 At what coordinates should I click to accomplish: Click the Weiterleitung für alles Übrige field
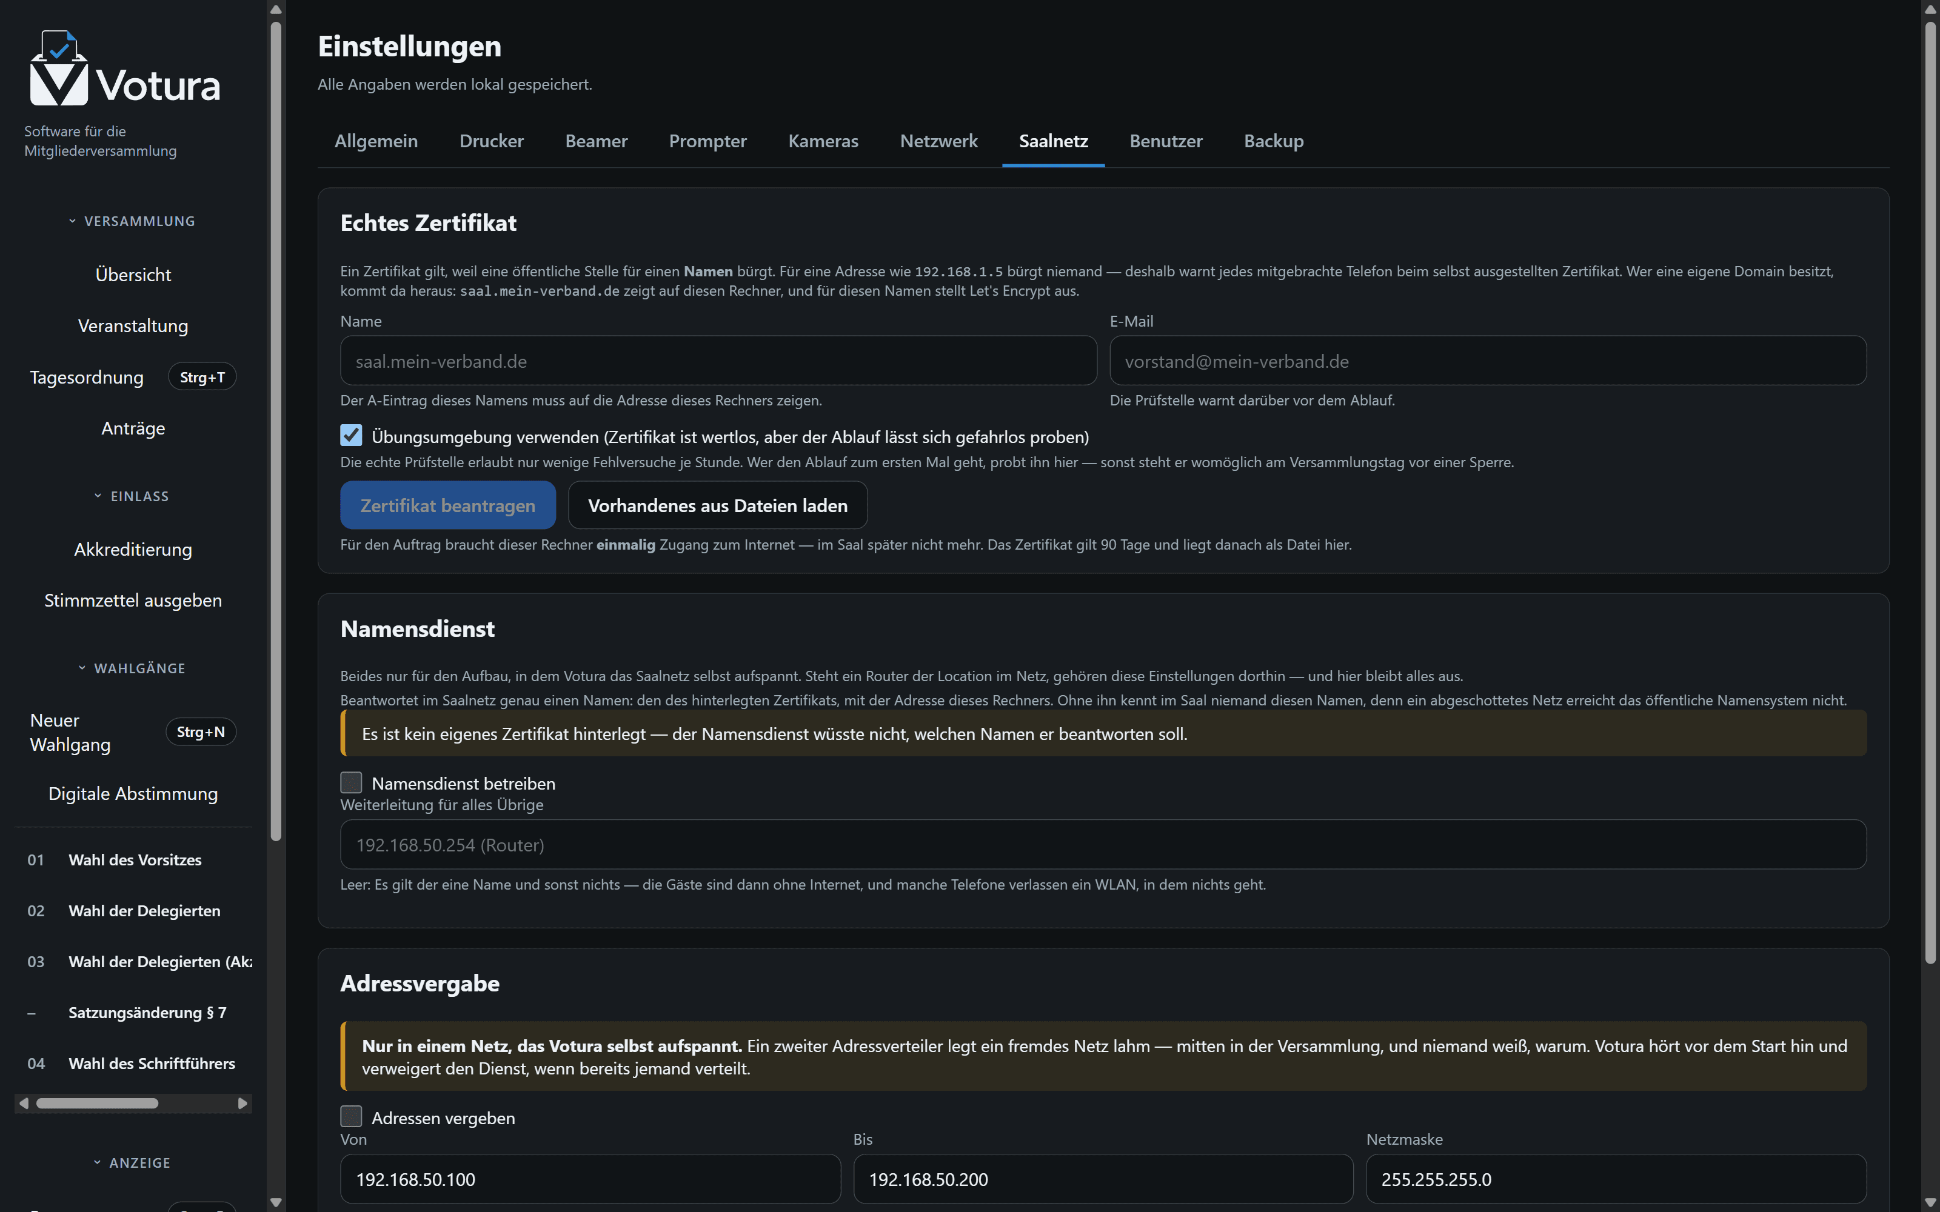coord(1103,844)
